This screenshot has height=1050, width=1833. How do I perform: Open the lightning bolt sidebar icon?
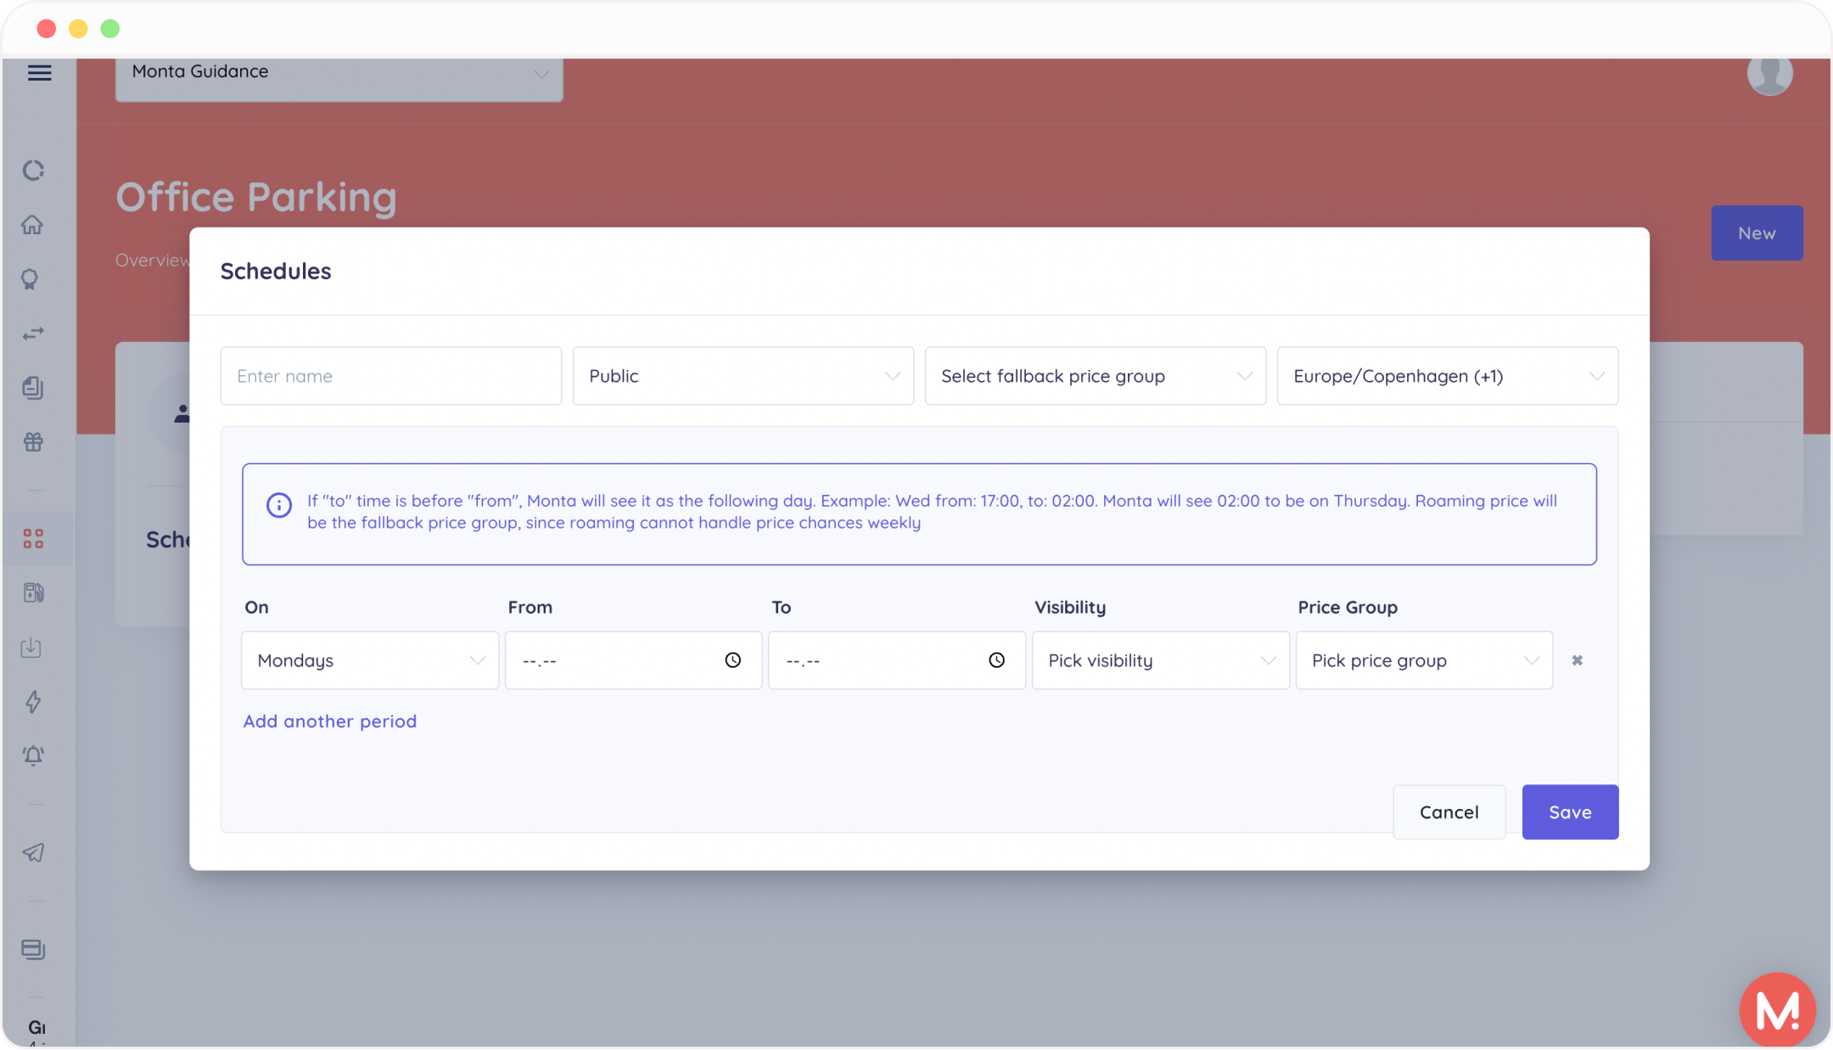click(33, 702)
